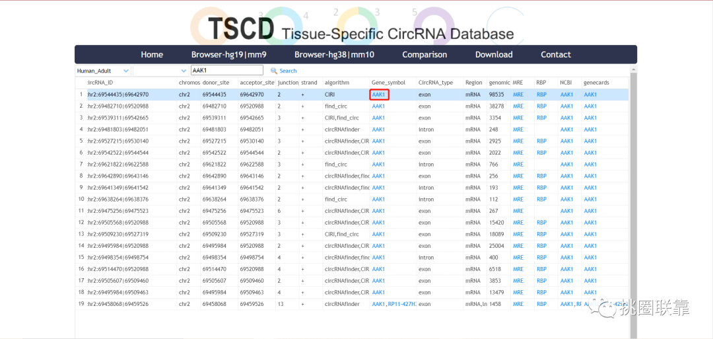
Task: Open the Download page
Action: [x=494, y=55]
